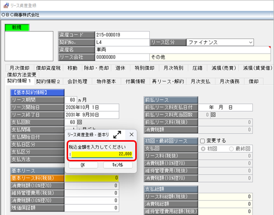Click the その他 lease company name
The height and width of the screenshot is (215, 274).
pyautogui.click(x=210, y=57)
